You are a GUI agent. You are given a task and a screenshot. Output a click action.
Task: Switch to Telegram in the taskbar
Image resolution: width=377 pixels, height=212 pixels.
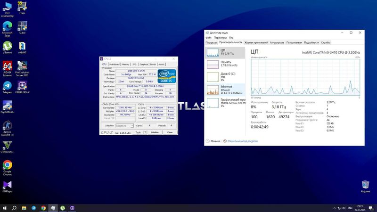33,208
